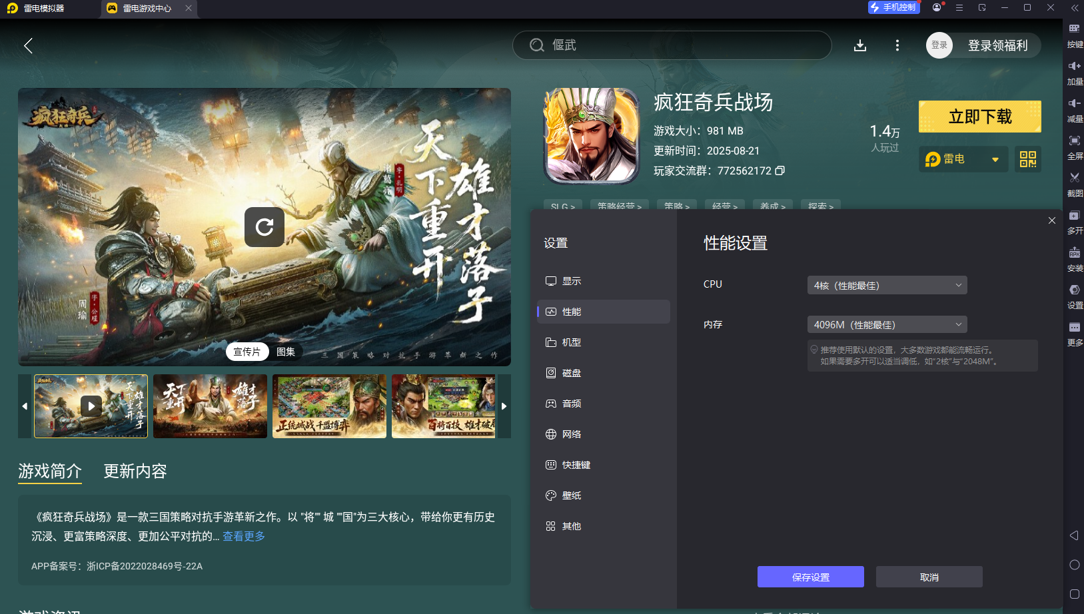Click the 取消 cancel button
Viewport: 1084px width, 614px height.
click(929, 577)
